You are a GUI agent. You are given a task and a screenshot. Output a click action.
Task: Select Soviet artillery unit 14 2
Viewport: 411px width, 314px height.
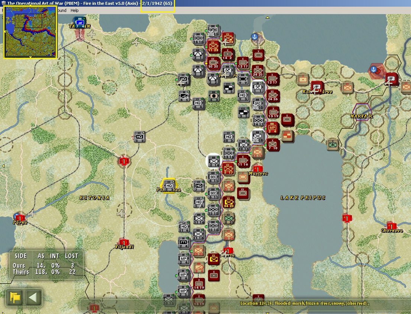coord(227,54)
